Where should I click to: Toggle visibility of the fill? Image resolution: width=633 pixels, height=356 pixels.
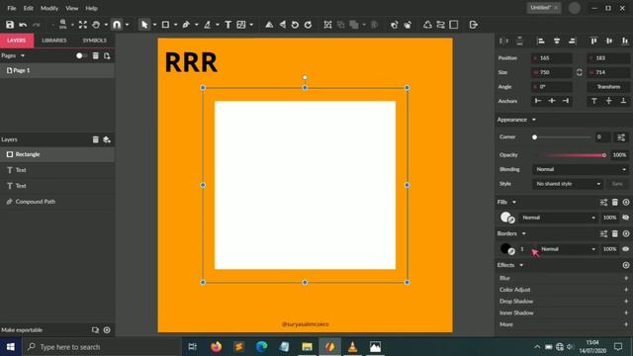pyautogui.click(x=625, y=218)
